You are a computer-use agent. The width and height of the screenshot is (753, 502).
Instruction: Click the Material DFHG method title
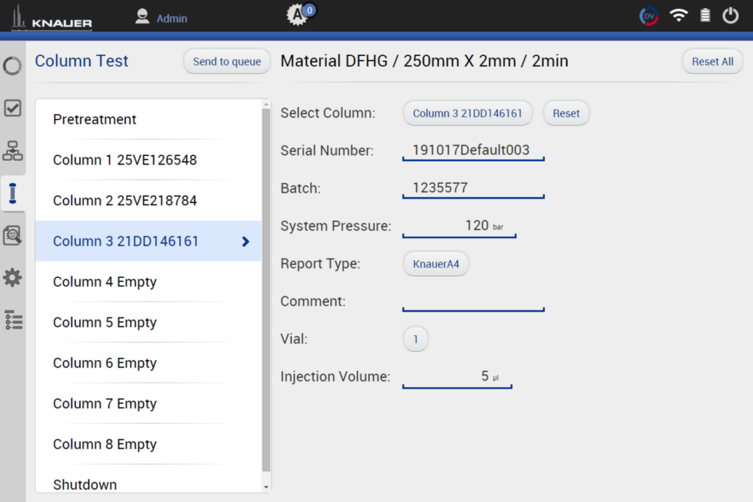(x=424, y=61)
